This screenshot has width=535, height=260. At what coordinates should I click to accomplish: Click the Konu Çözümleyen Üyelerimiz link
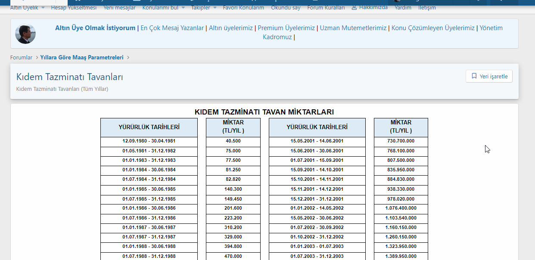(433, 28)
